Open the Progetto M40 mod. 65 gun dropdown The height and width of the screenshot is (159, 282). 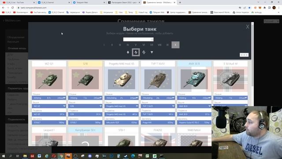[122, 98]
